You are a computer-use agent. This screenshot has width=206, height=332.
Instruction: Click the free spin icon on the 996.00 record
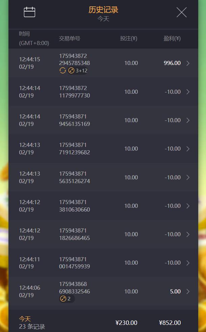tap(62, 70)
